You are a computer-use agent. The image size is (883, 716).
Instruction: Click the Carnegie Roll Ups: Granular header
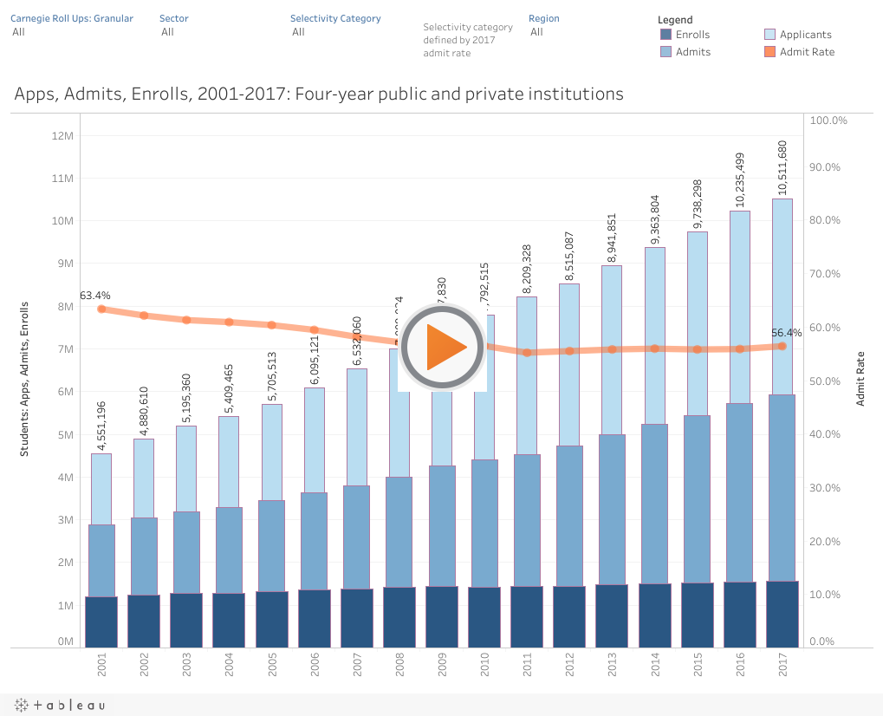tap(73, 18)
